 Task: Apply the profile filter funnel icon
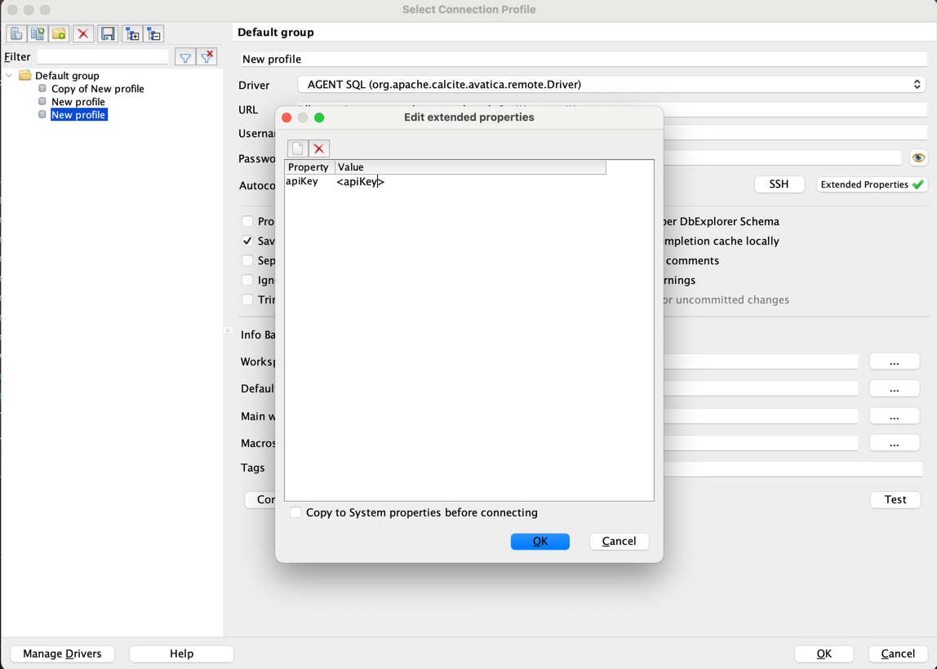tap(185, 57)
